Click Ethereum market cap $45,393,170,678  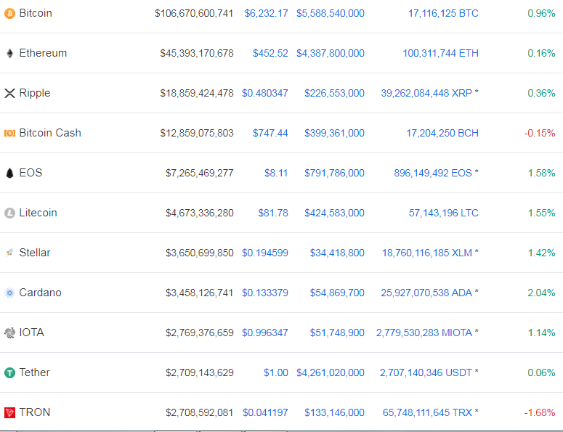(197, 54)
